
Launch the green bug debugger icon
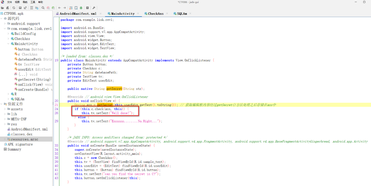coord(81,8)
